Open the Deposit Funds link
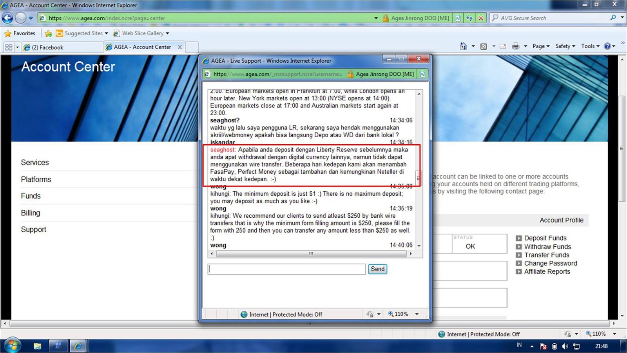The width and height of the screenshot is (627, 353). tap(545, 238)
